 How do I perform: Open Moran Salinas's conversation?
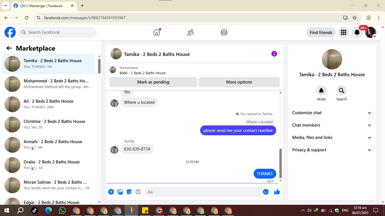coord(49,185)
